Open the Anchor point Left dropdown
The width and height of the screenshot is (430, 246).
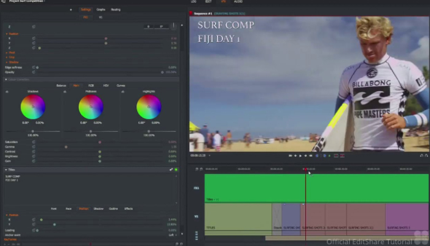point(173,235)
